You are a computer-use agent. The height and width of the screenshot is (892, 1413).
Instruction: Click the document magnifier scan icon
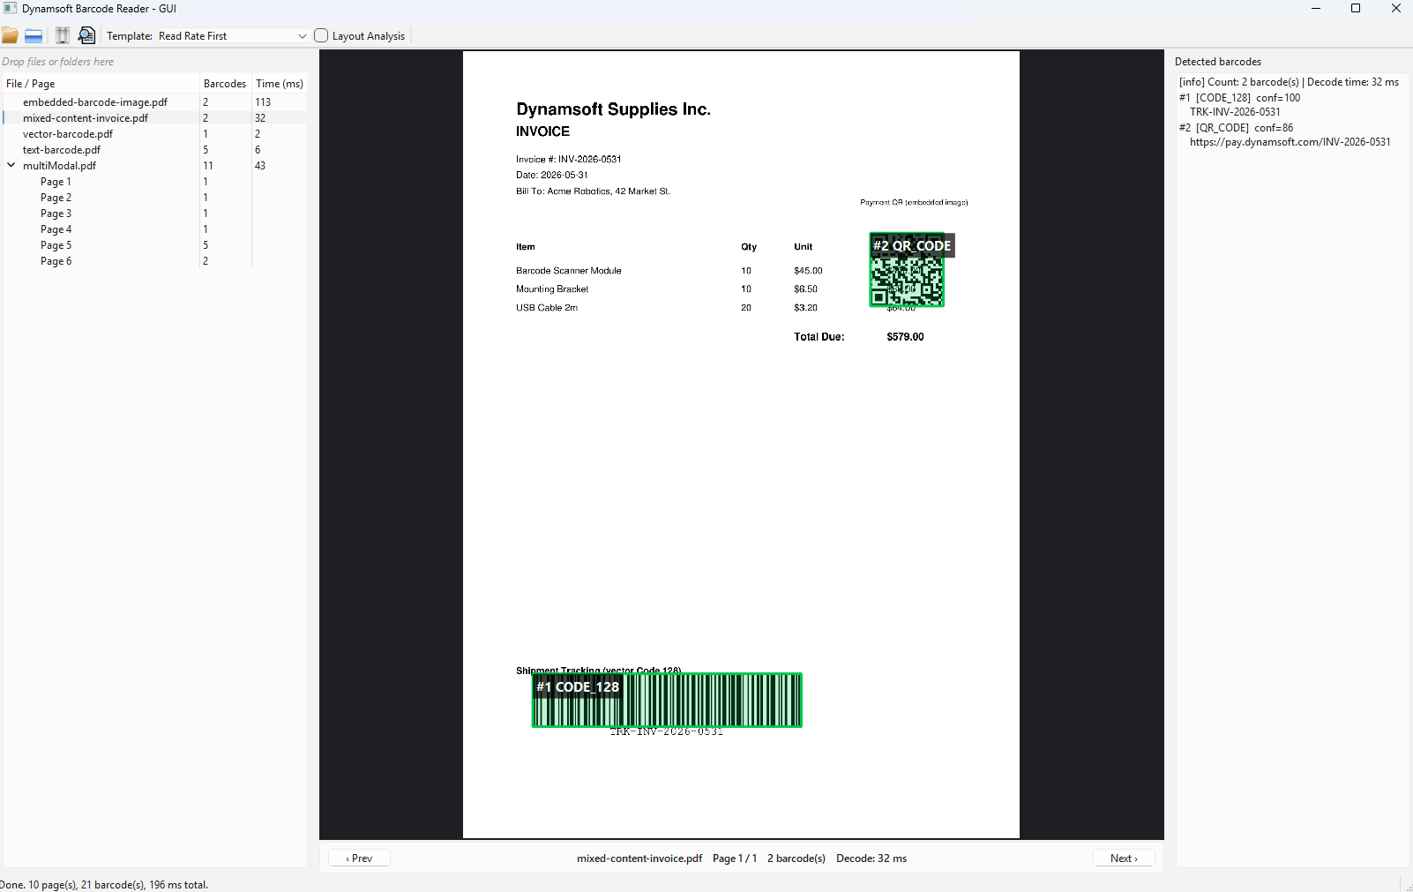pyautogui.click(x=86, y=35)
